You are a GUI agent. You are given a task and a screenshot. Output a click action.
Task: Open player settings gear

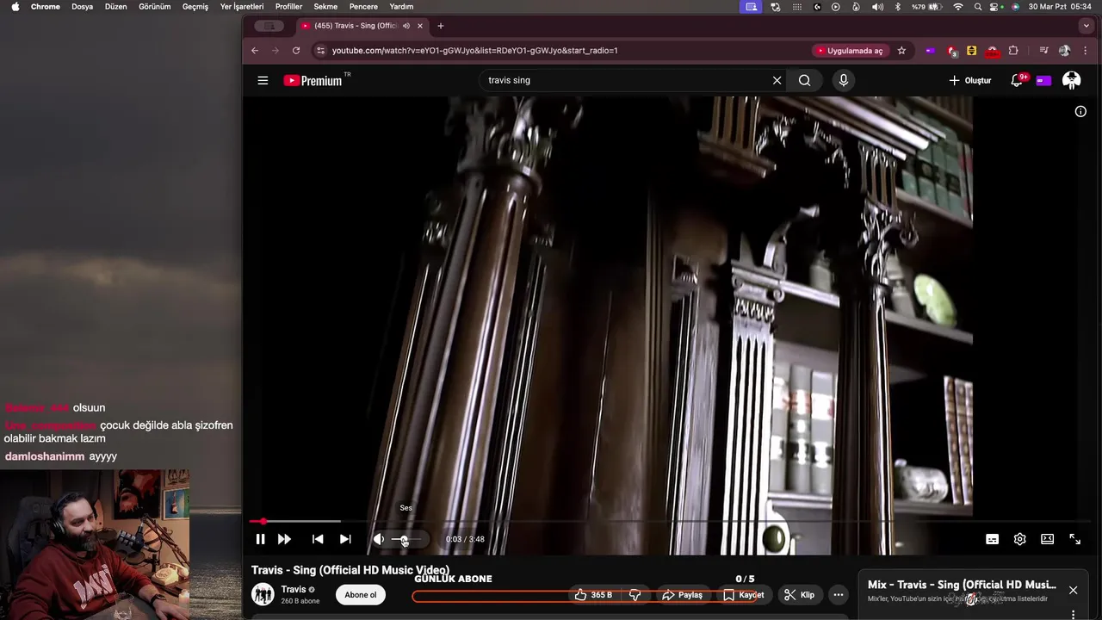click(1019, 539)
